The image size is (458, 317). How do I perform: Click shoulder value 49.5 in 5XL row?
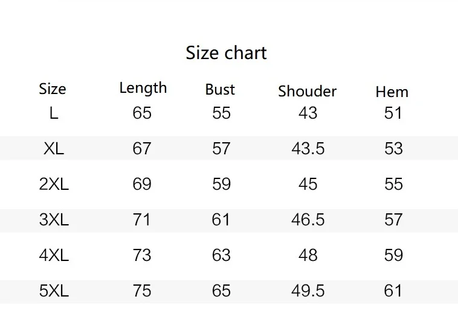pyautogui.click(x=308, y=290)
